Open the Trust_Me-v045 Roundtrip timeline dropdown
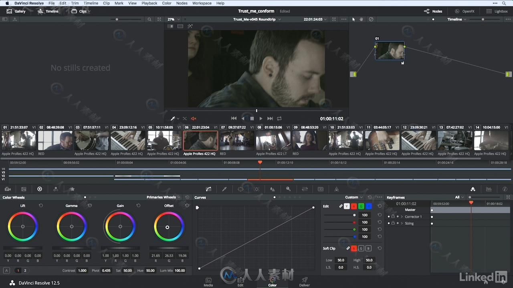This screenshot has width=513, height=288. pyautogui.click(x=257, y=19)
